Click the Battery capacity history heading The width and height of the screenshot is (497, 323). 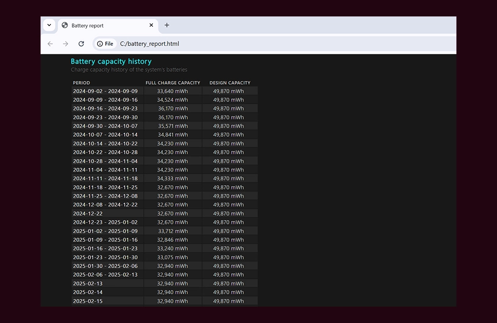111,62
